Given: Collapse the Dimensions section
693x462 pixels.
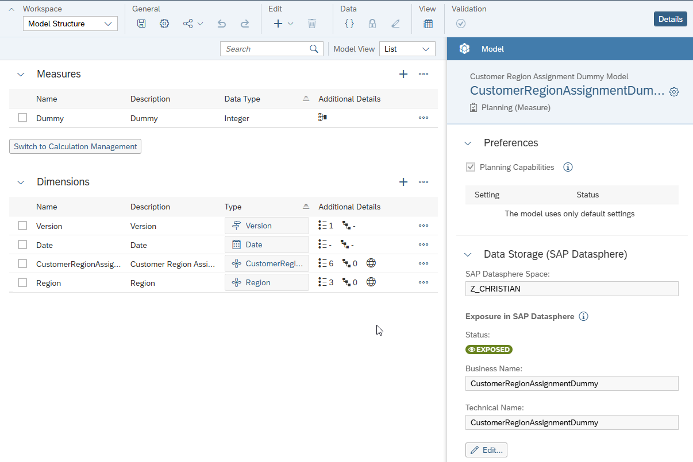Looking at the screenshot, I should coord(21,182).
